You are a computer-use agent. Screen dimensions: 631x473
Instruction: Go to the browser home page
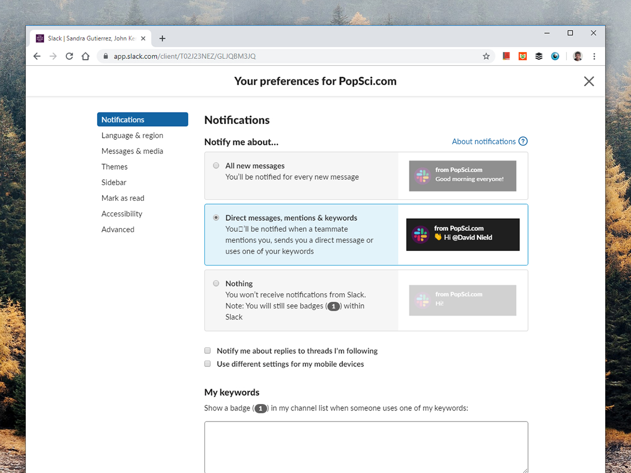(x=85, y=56)
